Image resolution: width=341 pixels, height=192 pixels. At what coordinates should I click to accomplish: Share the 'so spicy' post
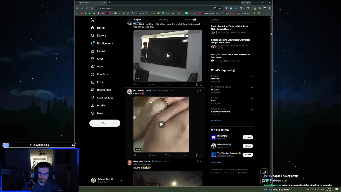[201, 155]
